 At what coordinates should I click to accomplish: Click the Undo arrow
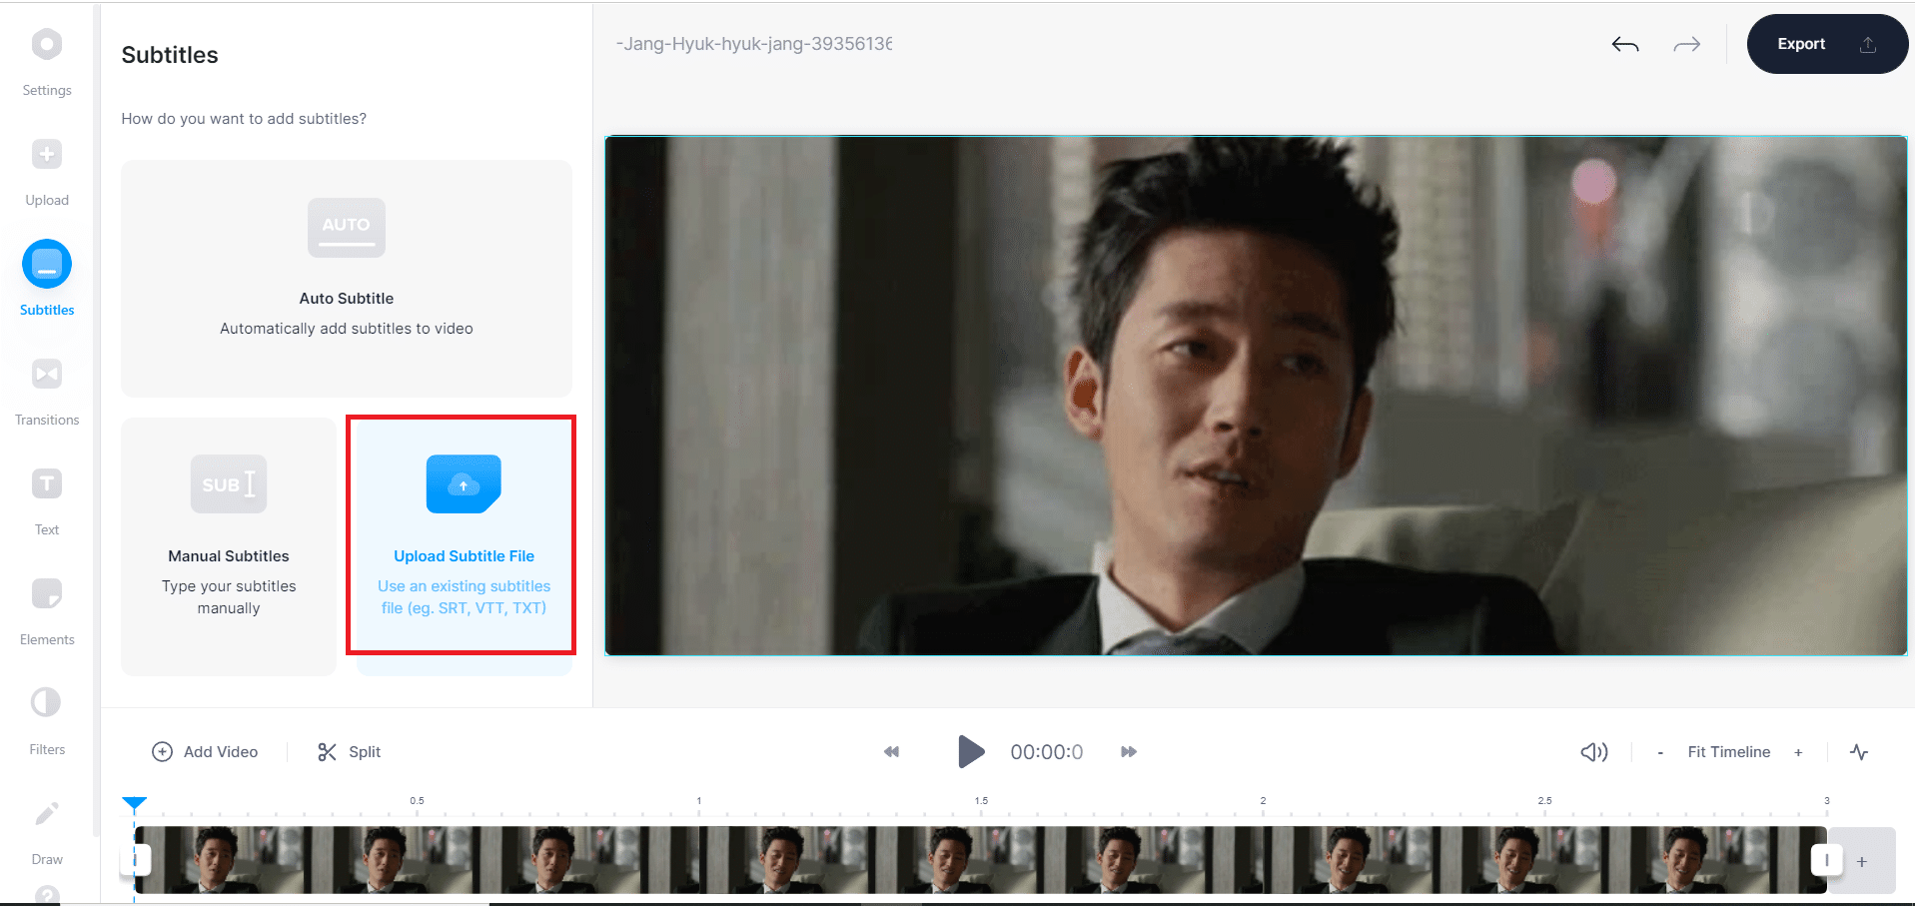pyautogui.click(x=1624, y=44)
